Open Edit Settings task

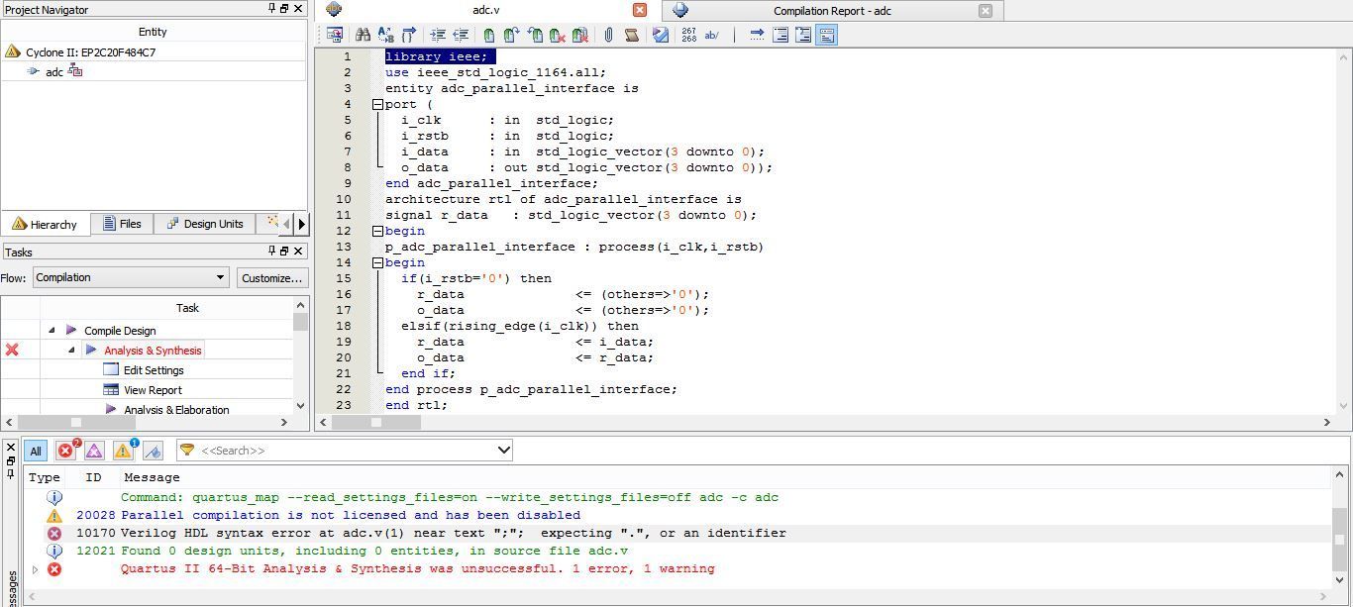154,369
